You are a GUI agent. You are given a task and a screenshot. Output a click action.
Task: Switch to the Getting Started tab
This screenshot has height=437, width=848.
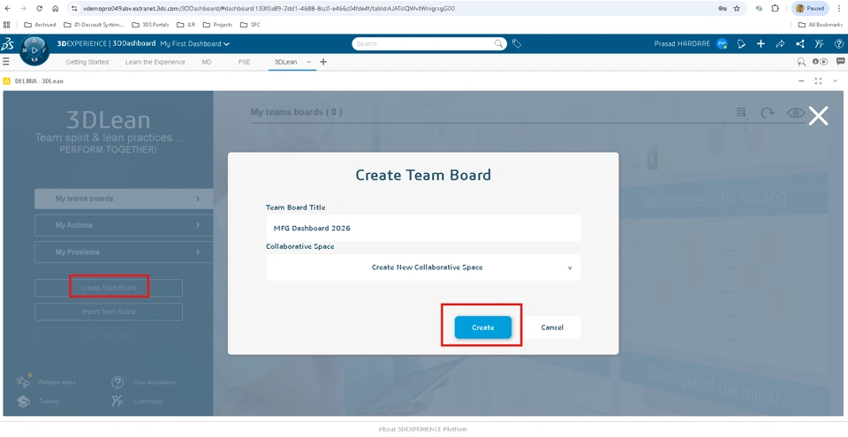click(x=87, y=62)
